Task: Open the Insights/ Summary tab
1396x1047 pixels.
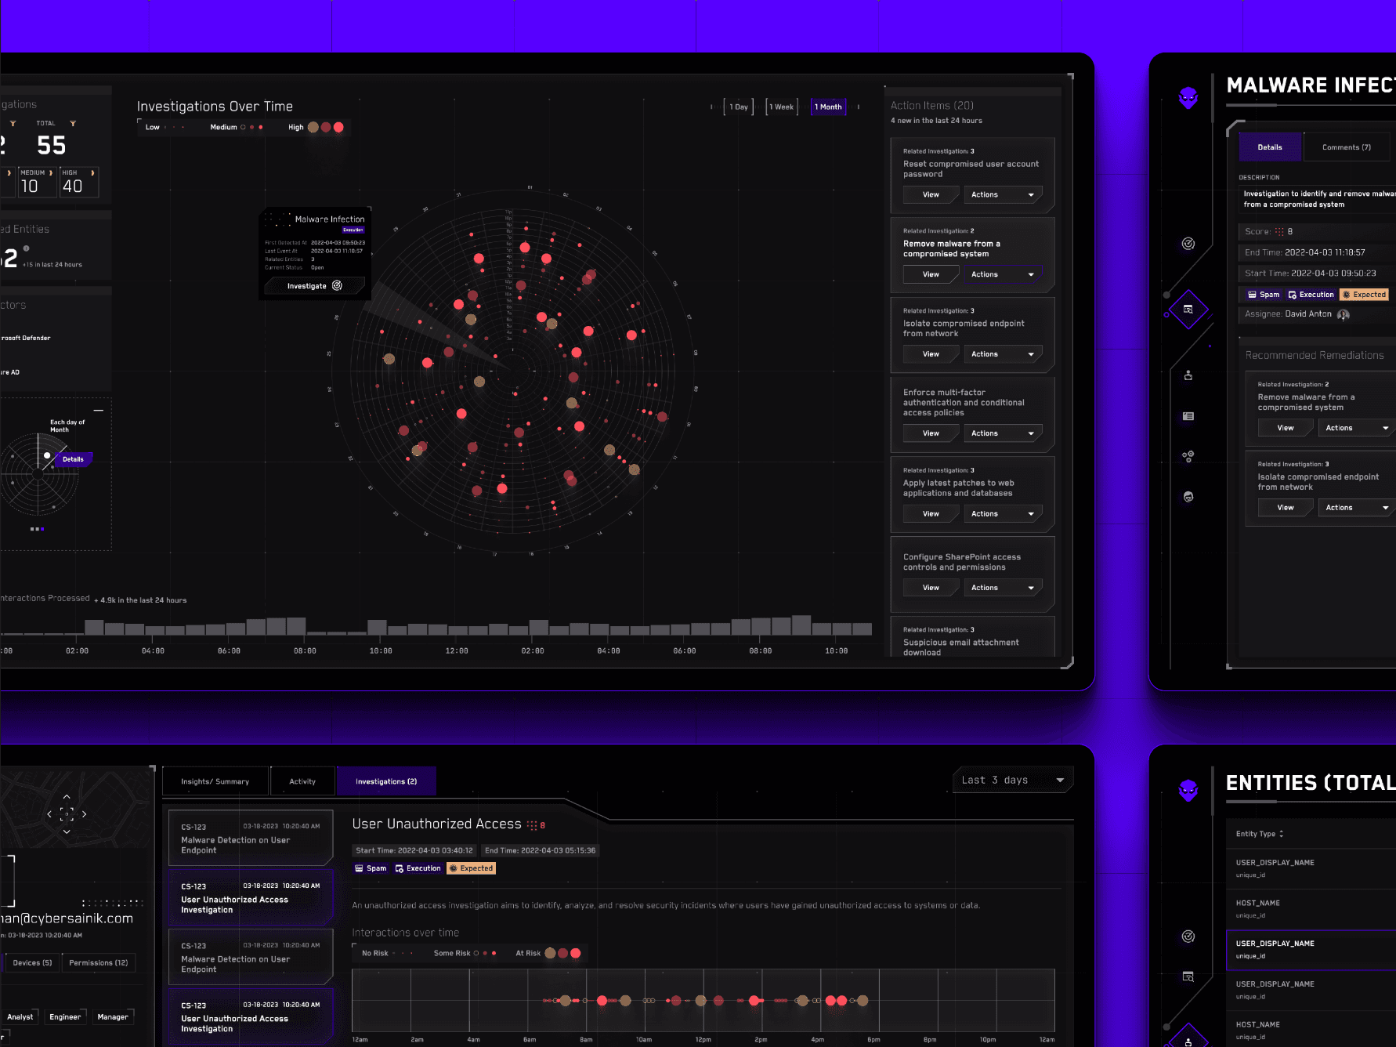Action: tap(215, 781)
